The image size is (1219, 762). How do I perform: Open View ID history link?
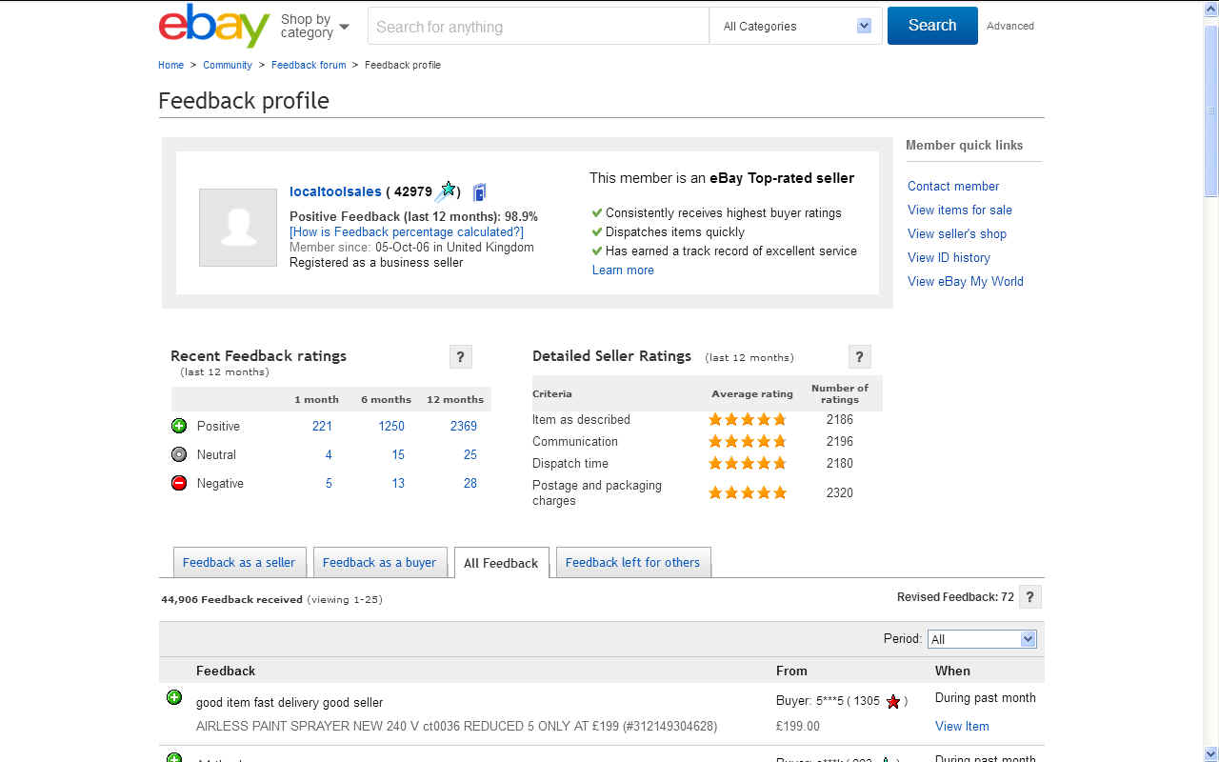[949, 257]
